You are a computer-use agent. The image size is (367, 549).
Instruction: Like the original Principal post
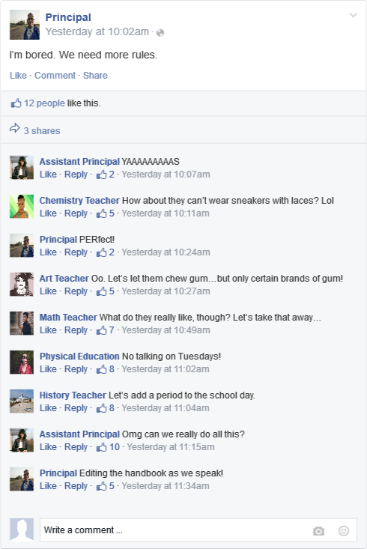coord(18,76)
